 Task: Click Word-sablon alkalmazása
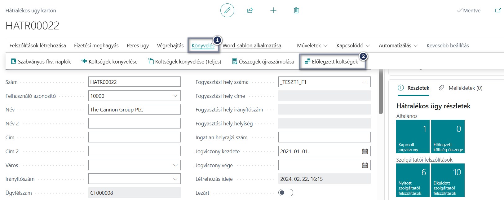coord(252,46)
